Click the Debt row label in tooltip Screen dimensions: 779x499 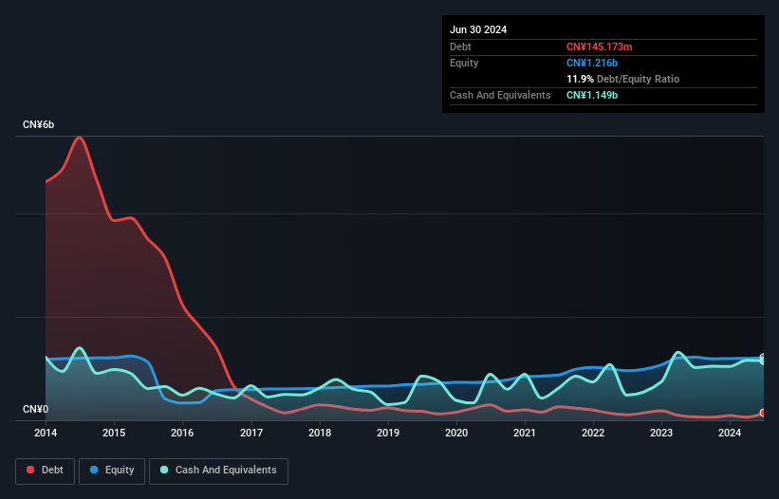[460, 46]
